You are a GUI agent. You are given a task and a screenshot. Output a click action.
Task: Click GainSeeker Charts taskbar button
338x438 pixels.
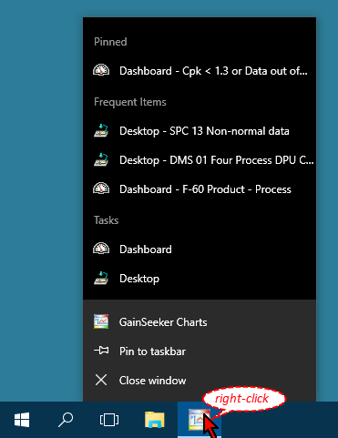(200, 420)
